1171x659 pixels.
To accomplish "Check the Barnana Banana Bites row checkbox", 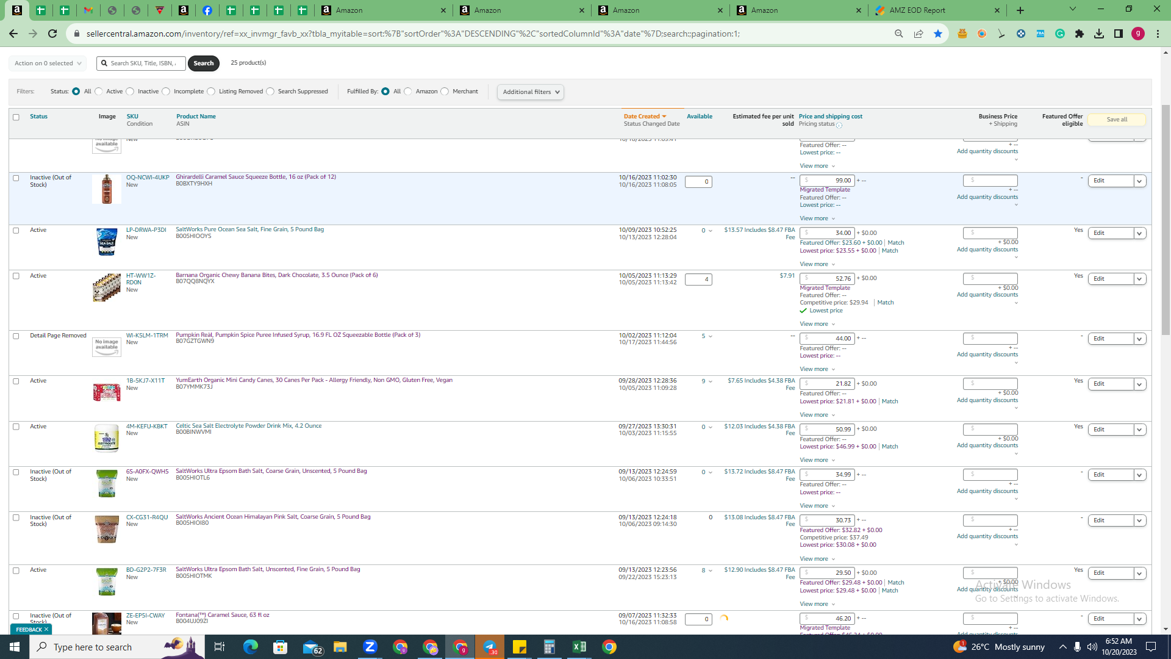I will pyautogui.click(x=16, y=276).
